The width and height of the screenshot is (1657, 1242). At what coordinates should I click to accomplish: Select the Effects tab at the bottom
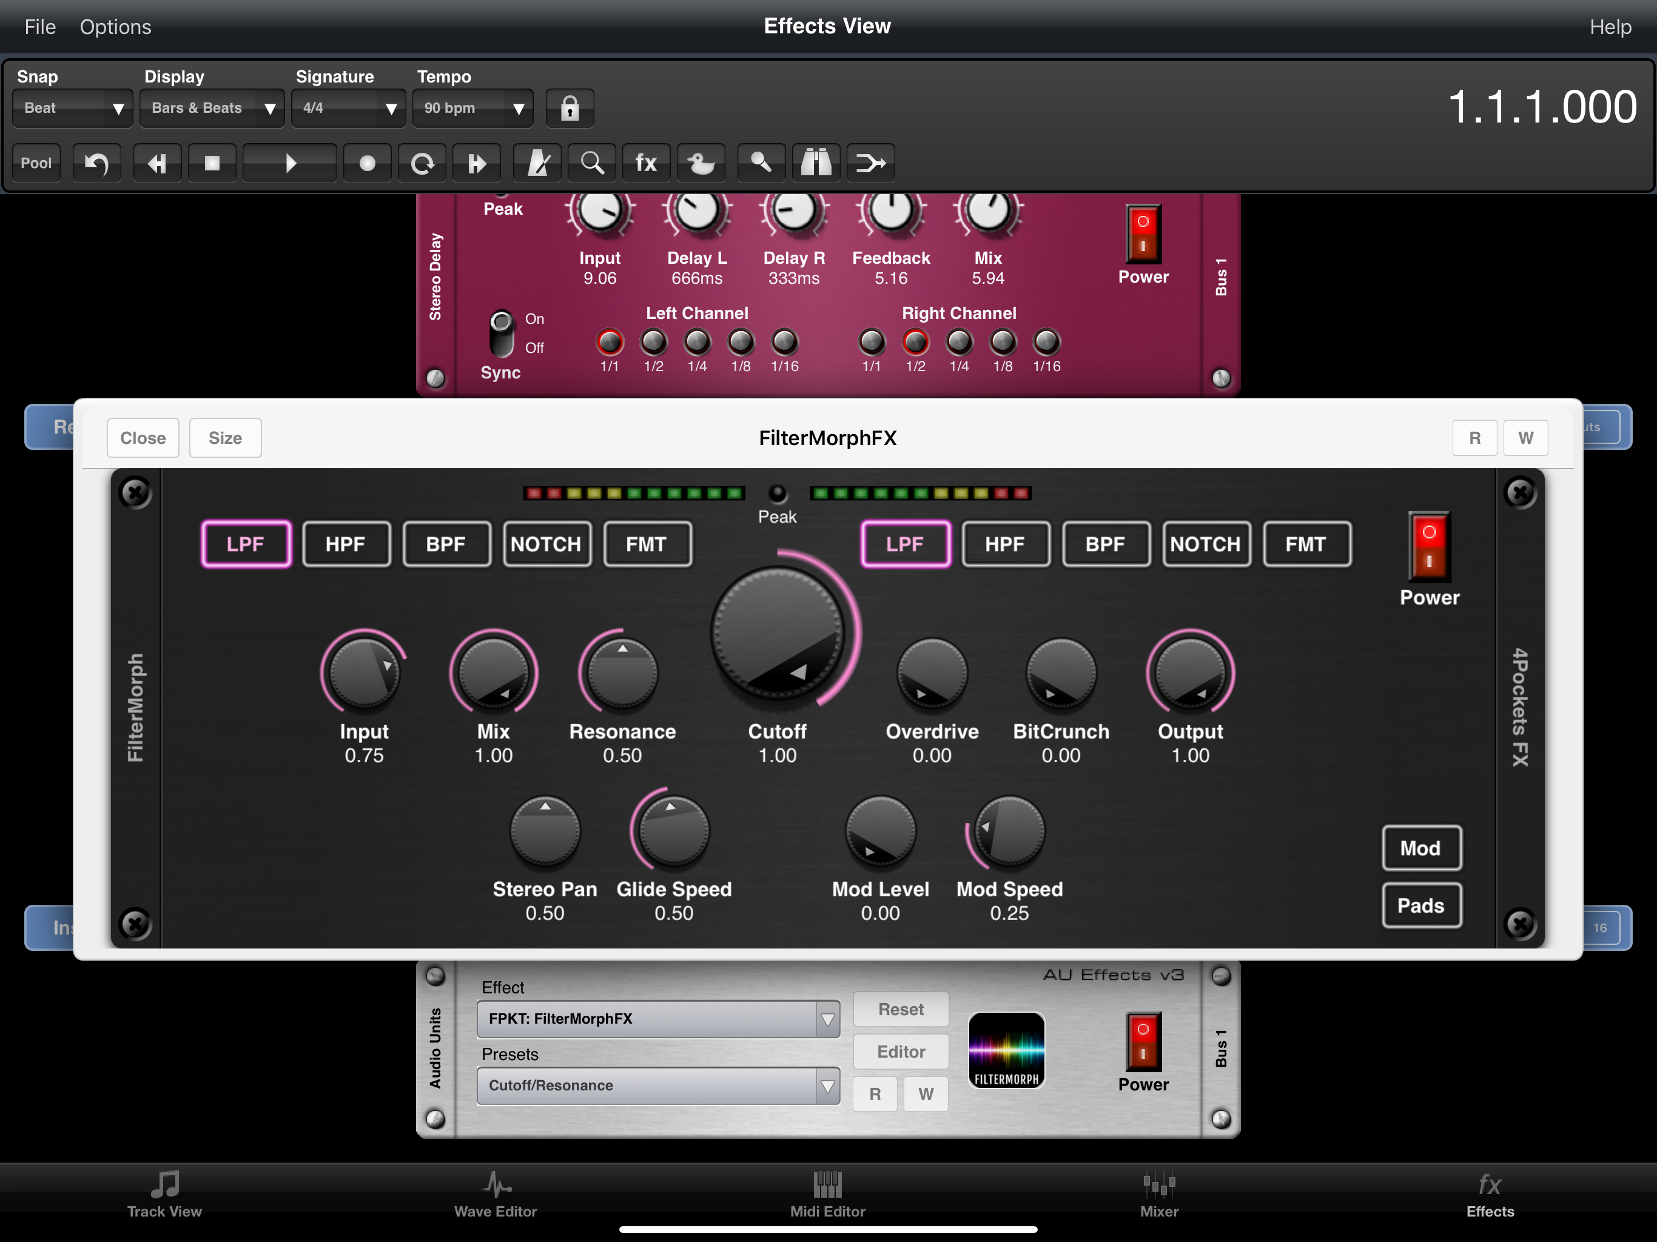click(1490, 1195)
